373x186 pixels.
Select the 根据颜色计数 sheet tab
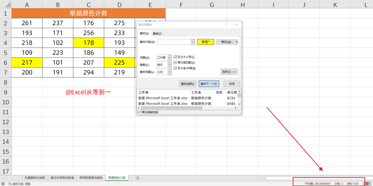[x=117, y=178]
